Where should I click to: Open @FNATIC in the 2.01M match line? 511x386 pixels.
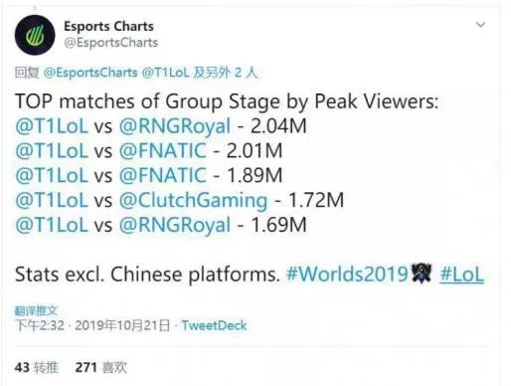[163, 151]
